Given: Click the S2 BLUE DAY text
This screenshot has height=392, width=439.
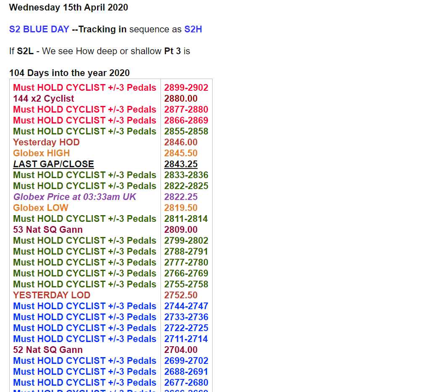Looking at the screenshot, I should click(39, 29).
